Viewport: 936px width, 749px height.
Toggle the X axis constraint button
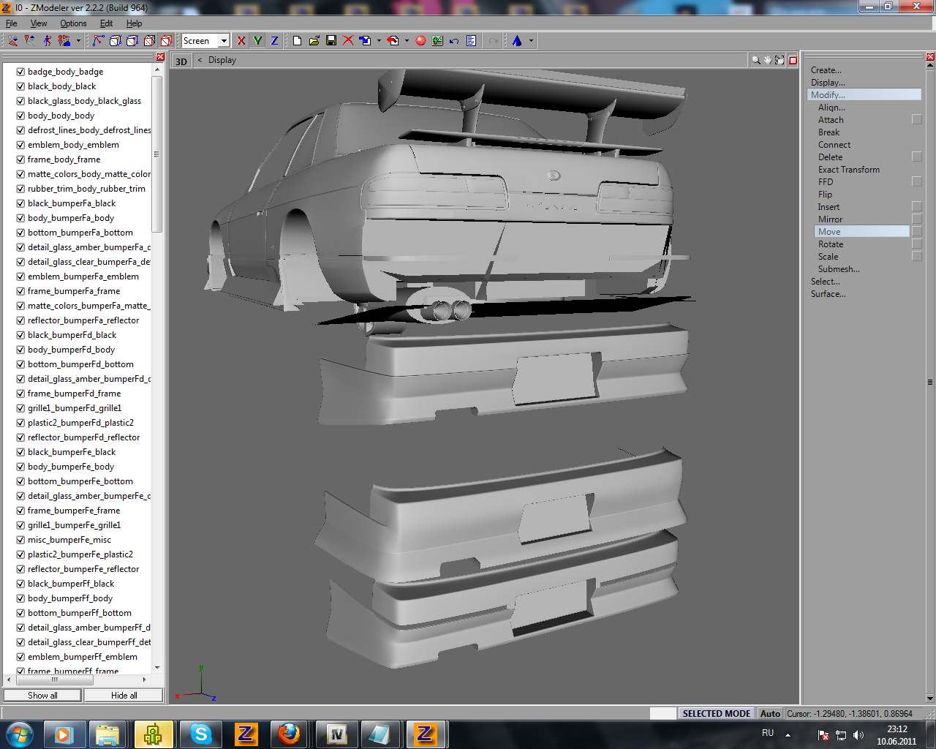[241, 41]
